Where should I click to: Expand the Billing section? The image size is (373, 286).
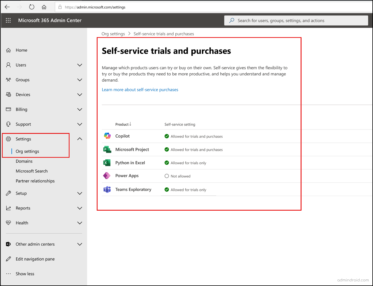[80, 109]
